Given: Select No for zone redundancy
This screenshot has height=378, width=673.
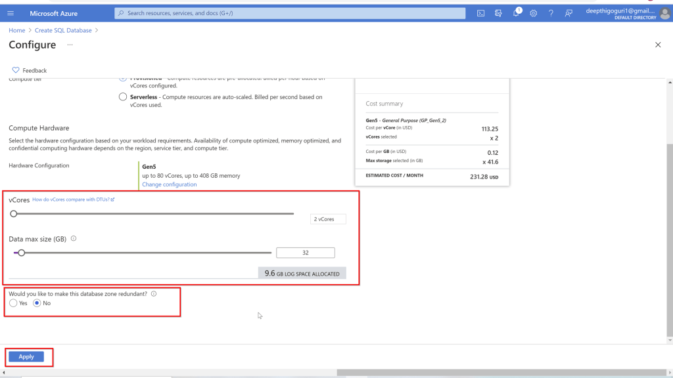Looking at the screenshot, I should click(37, 303).
